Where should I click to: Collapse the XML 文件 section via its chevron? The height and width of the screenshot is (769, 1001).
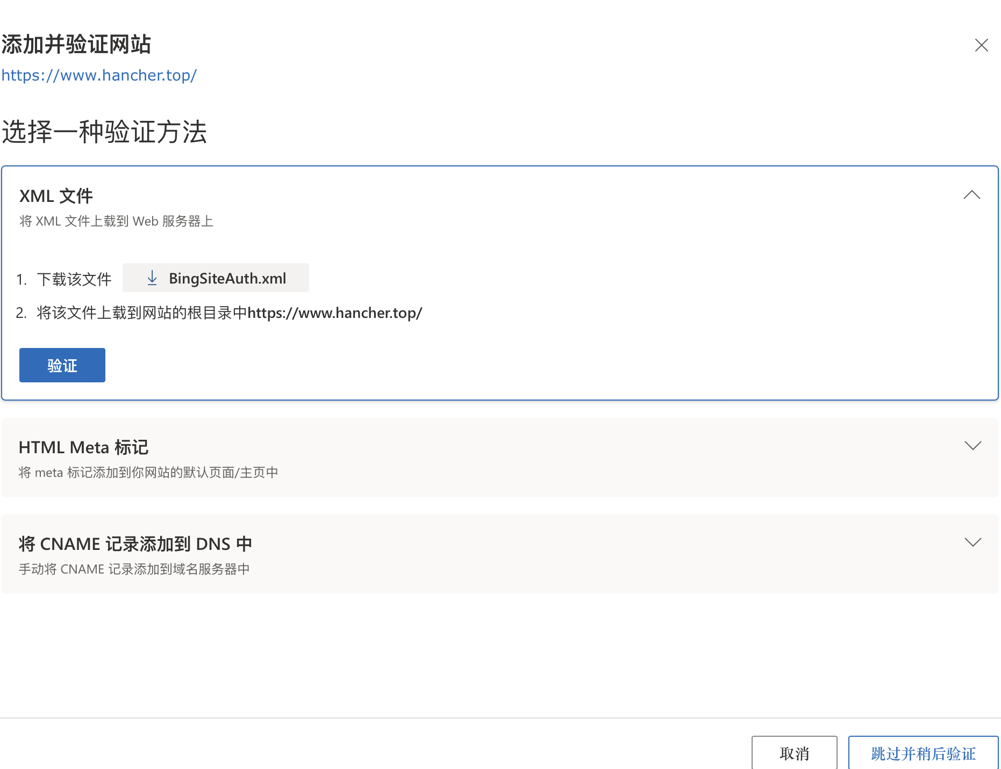point(971,195)
